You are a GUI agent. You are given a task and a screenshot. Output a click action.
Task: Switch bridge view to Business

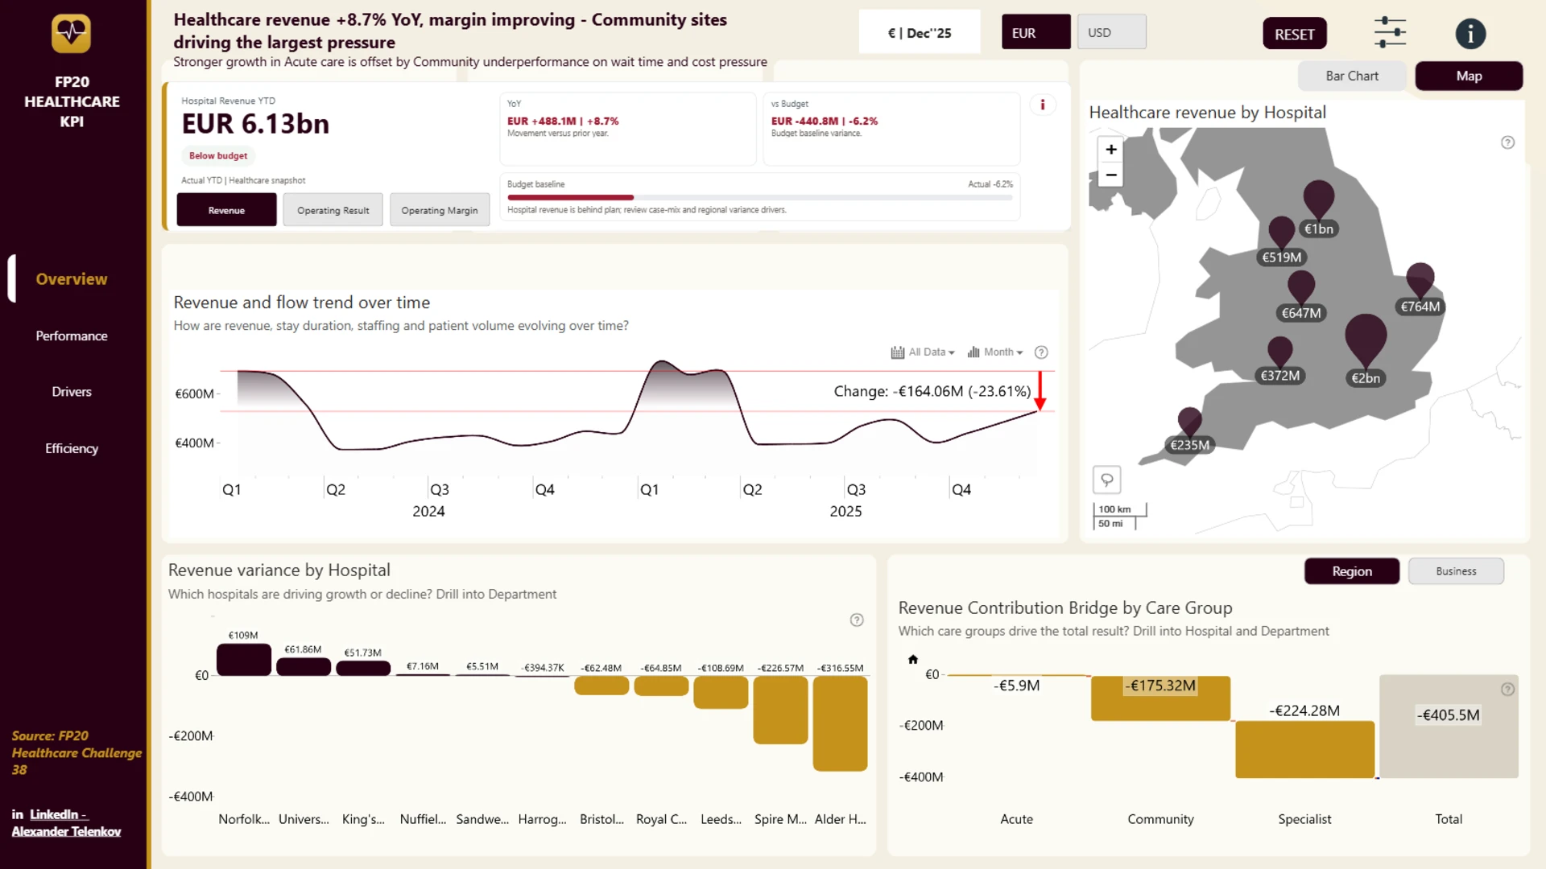point(1456,571)
